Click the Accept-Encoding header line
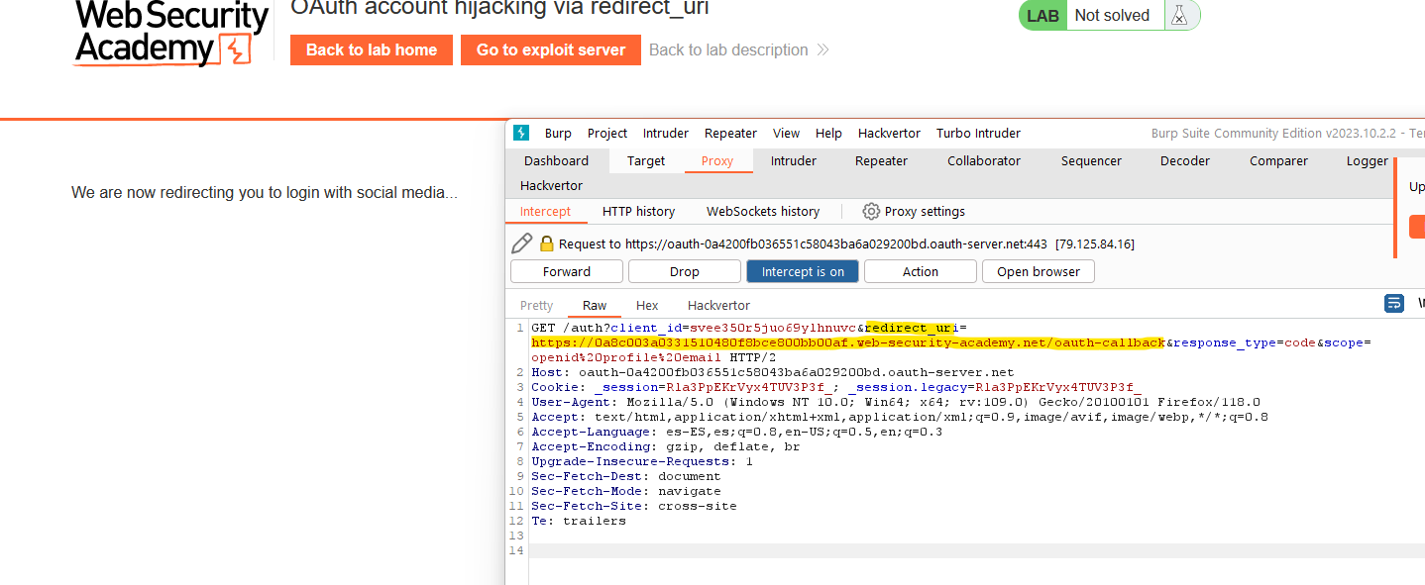 666,446
